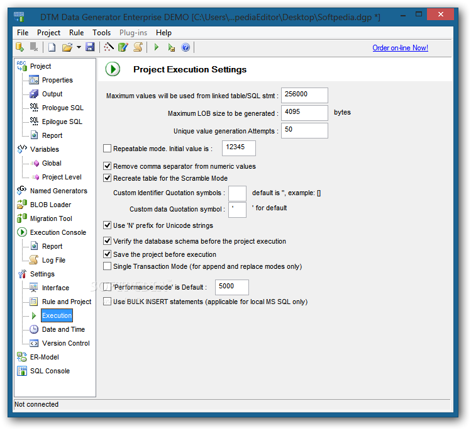Open Properties under Project
The width and height of the screenshot is (471, 430).
(57, 80)
